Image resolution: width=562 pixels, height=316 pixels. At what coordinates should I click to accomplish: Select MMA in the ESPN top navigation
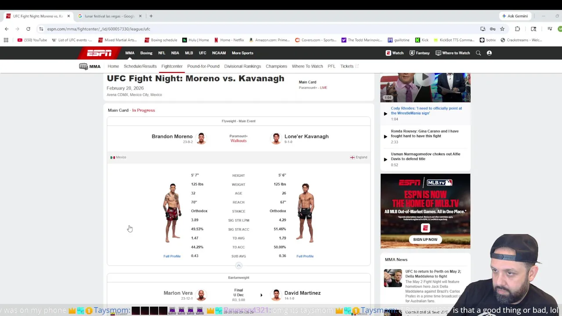click(130, 53)
